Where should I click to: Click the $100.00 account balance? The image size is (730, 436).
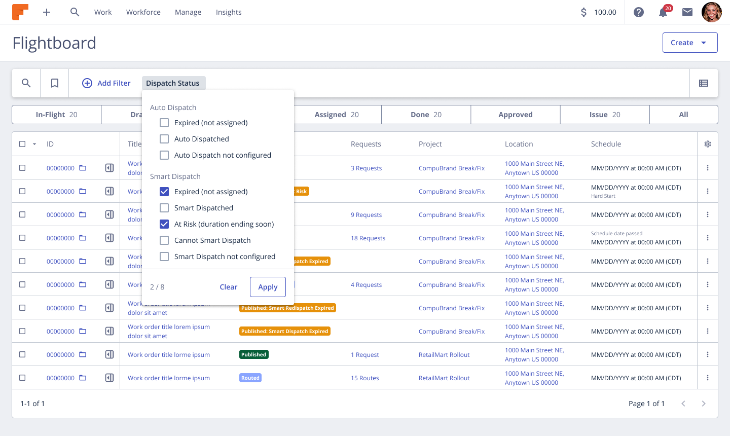pyautogui.click(x=598, y=12)
